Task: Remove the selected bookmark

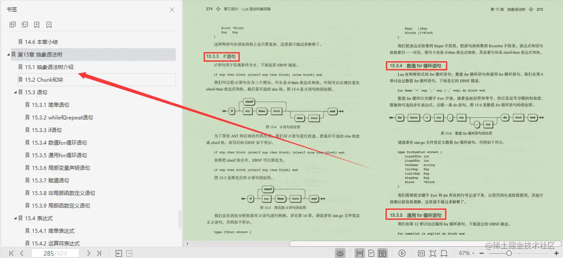Action: point(48,24)
